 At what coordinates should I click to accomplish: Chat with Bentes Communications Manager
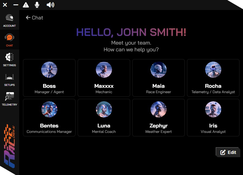(49, 118)
